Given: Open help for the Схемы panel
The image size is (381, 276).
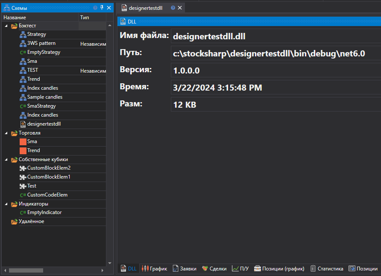Looking at the screenshot, I should (95, 8).
